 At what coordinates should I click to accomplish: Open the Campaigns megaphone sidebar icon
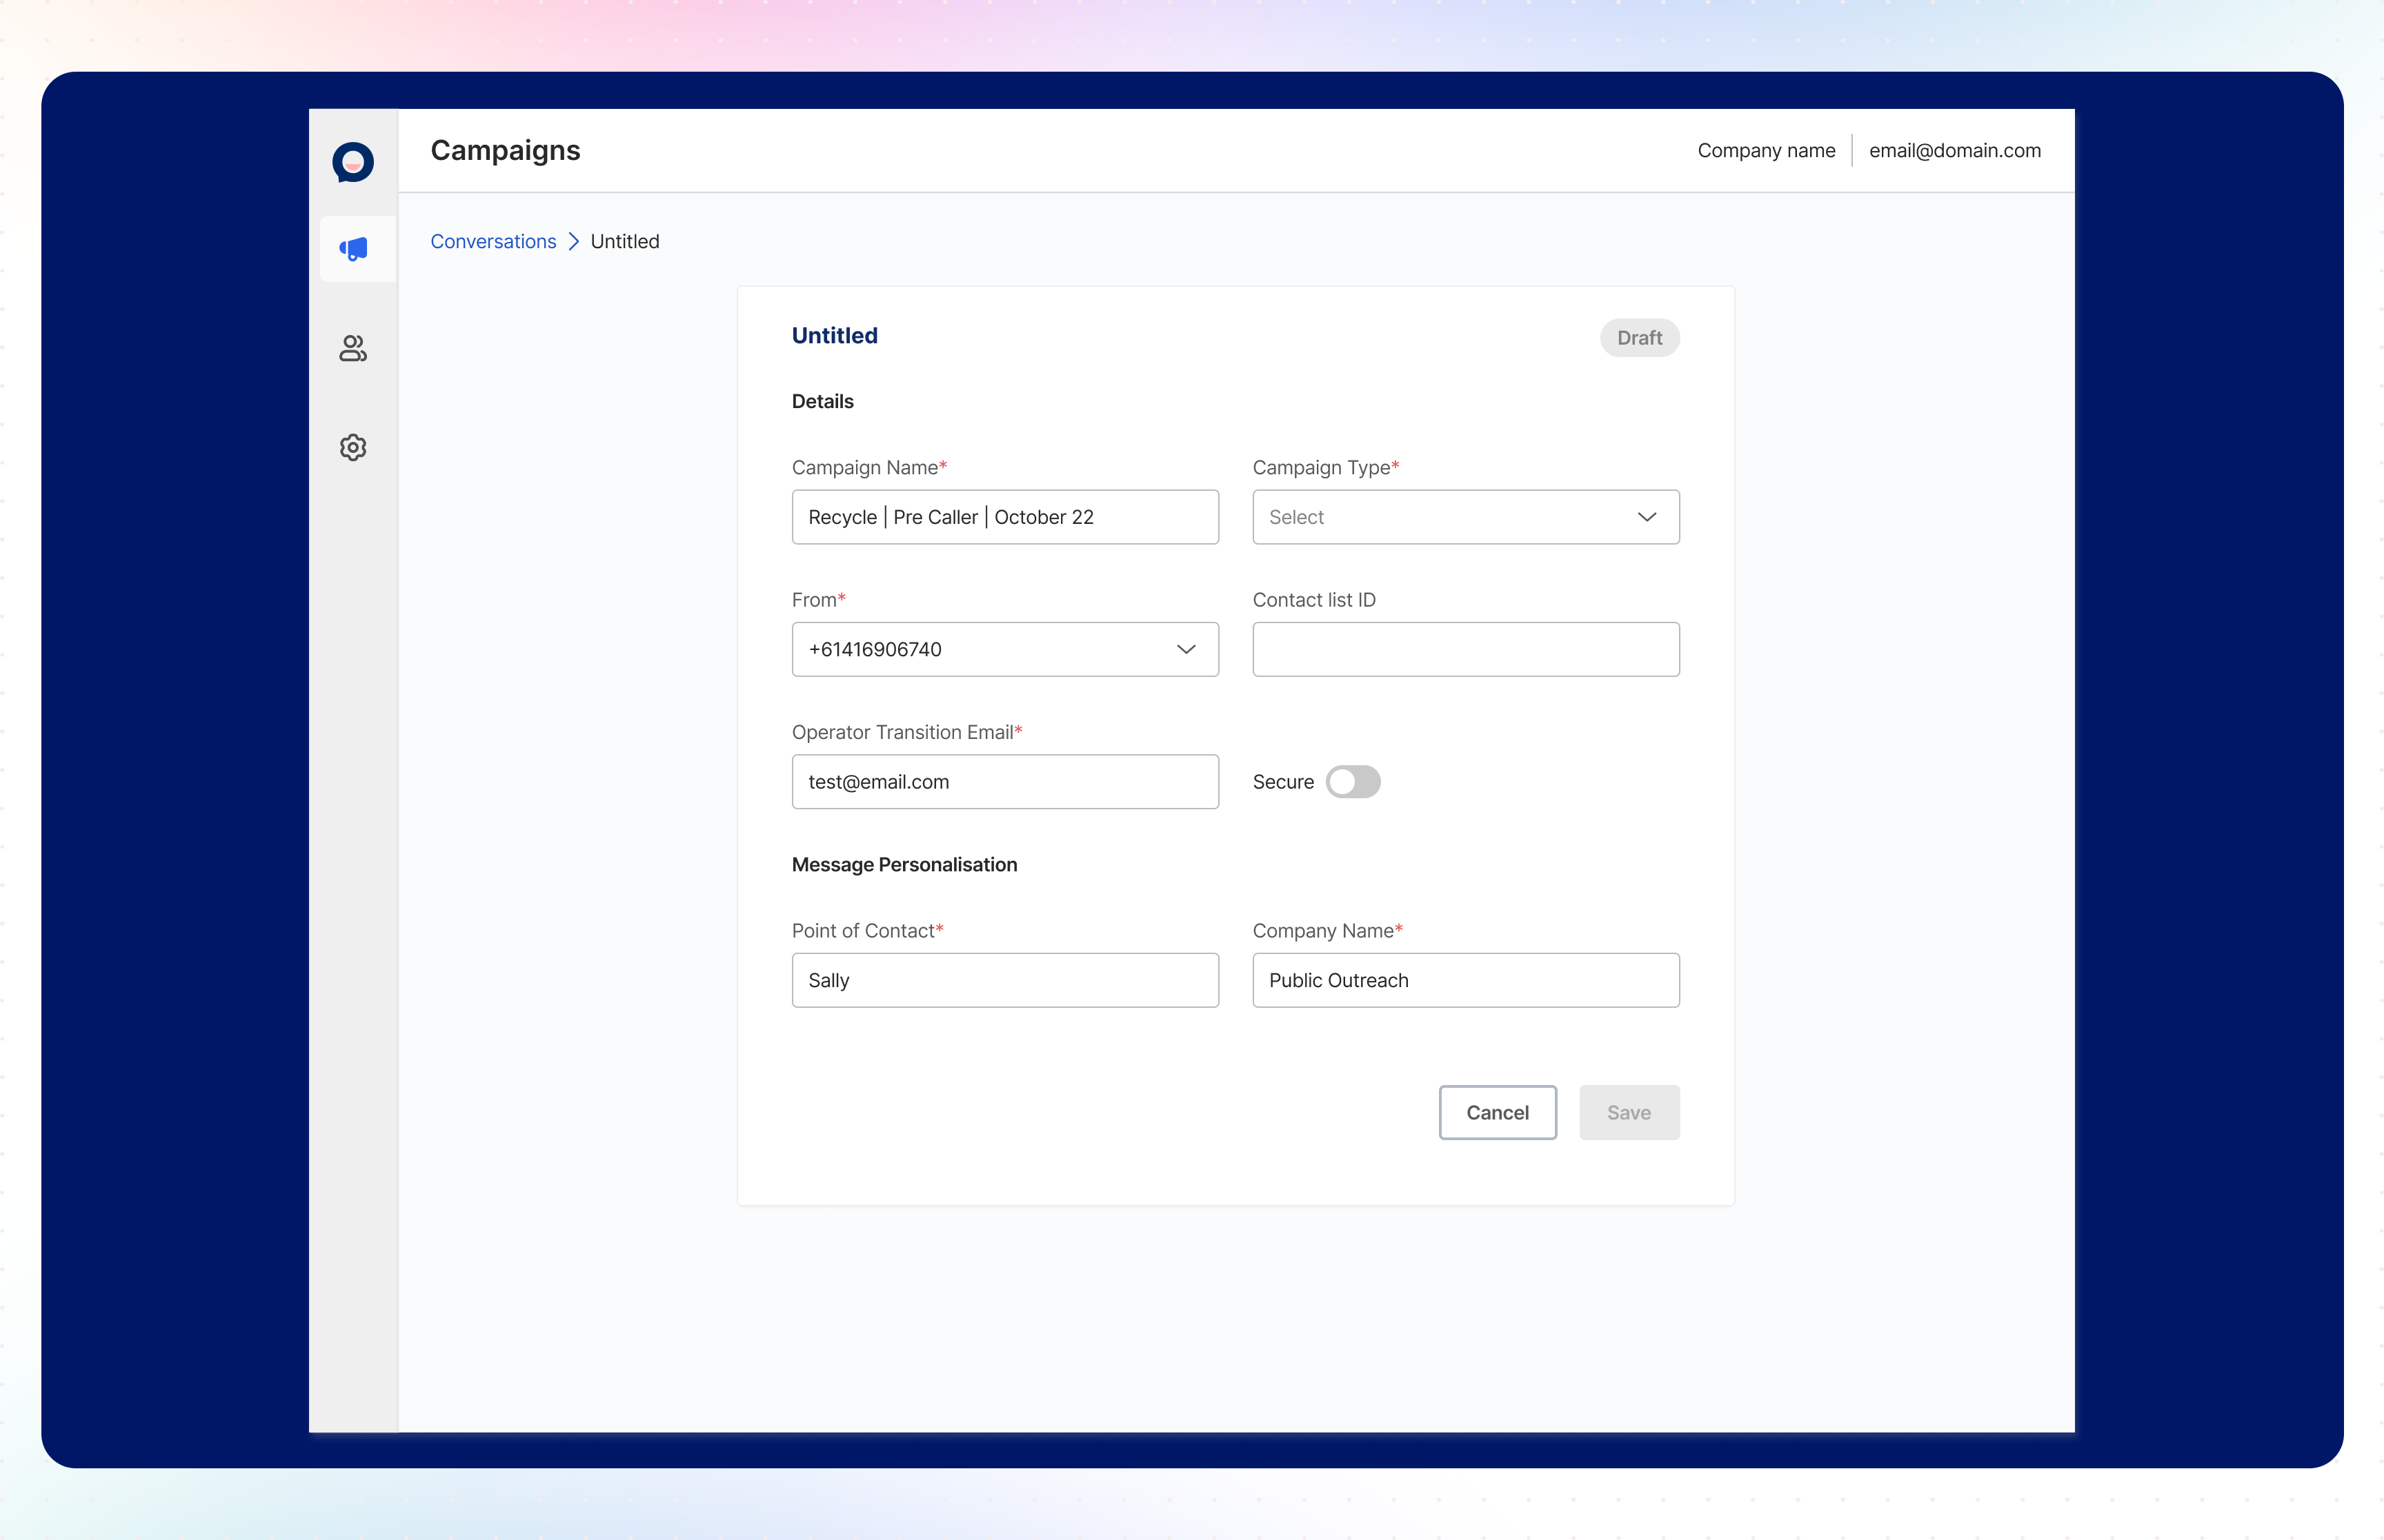tap(354, 249)
